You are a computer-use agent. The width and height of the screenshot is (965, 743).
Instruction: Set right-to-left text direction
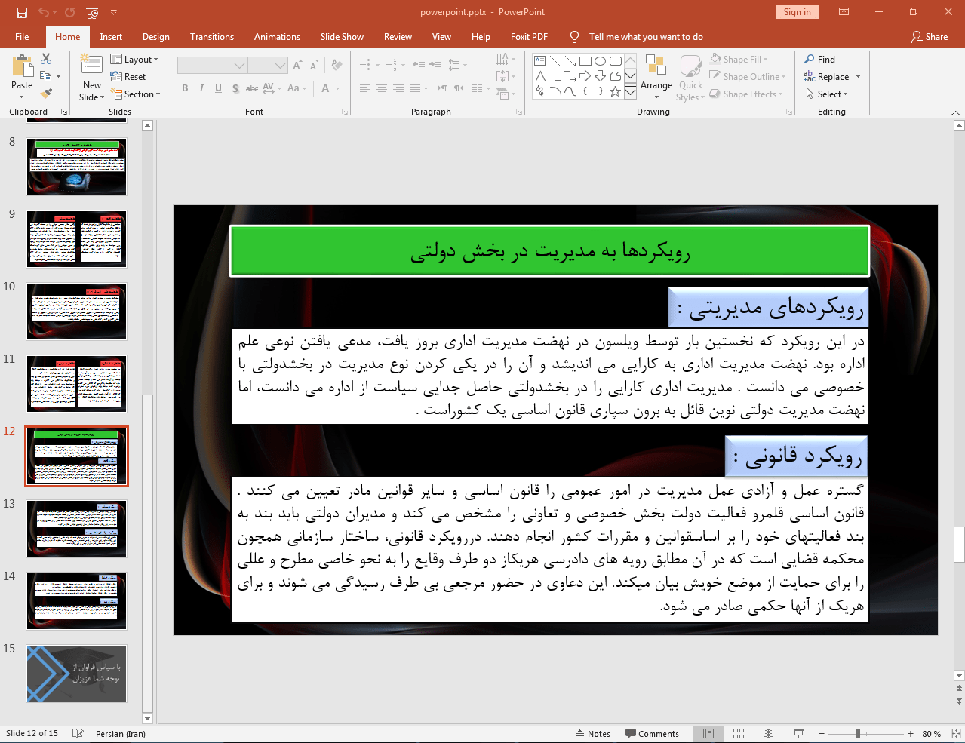point(459,88)
